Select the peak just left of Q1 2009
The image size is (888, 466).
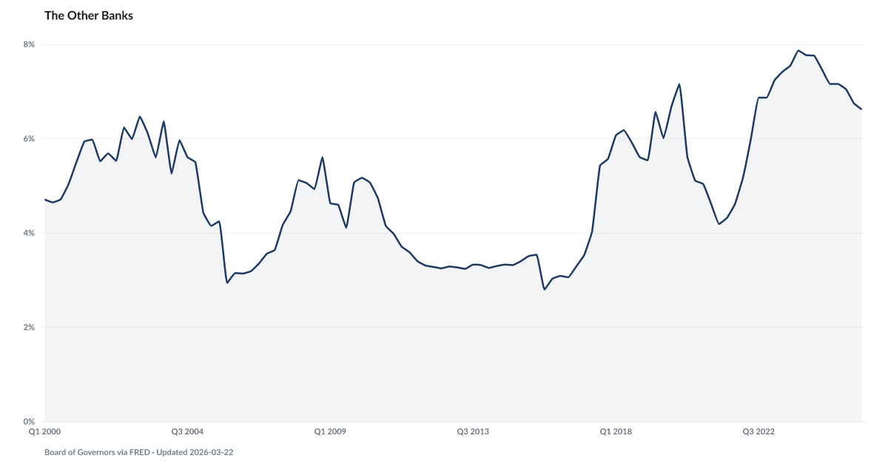tap(322, 156)
